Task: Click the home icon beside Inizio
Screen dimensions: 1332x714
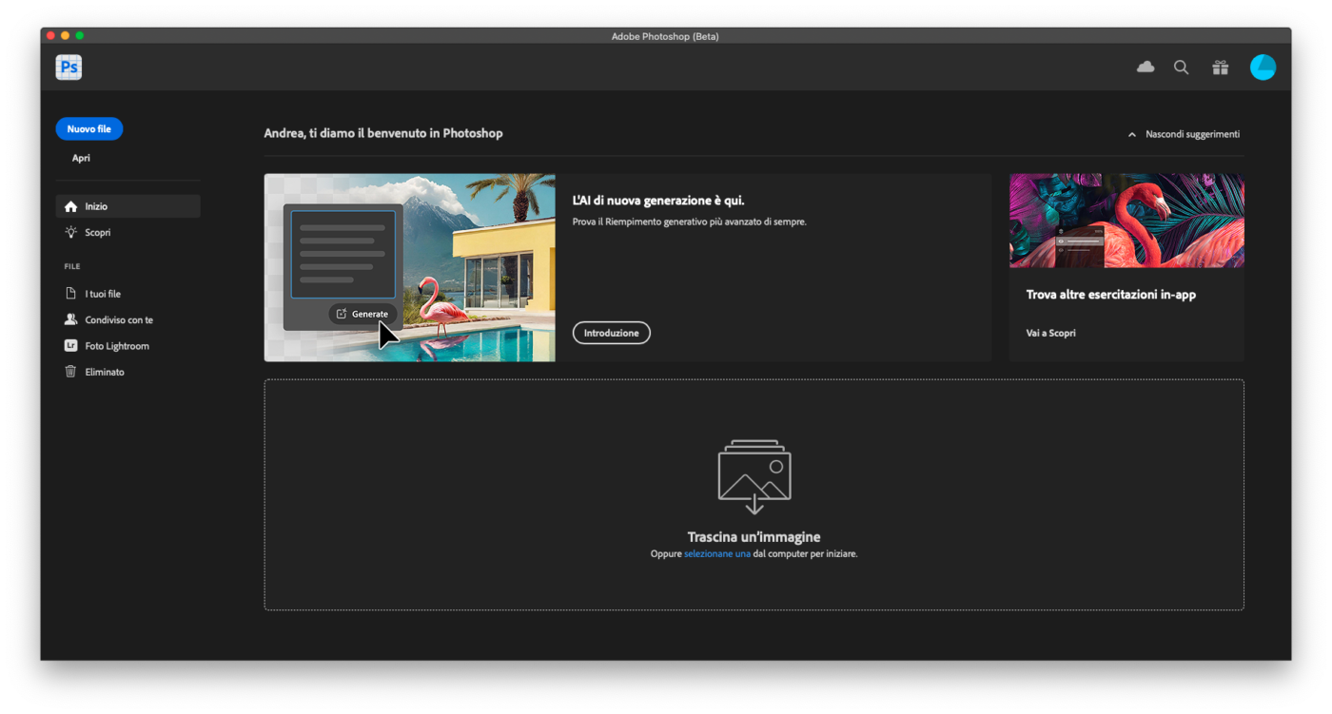Action: [70, 206]
